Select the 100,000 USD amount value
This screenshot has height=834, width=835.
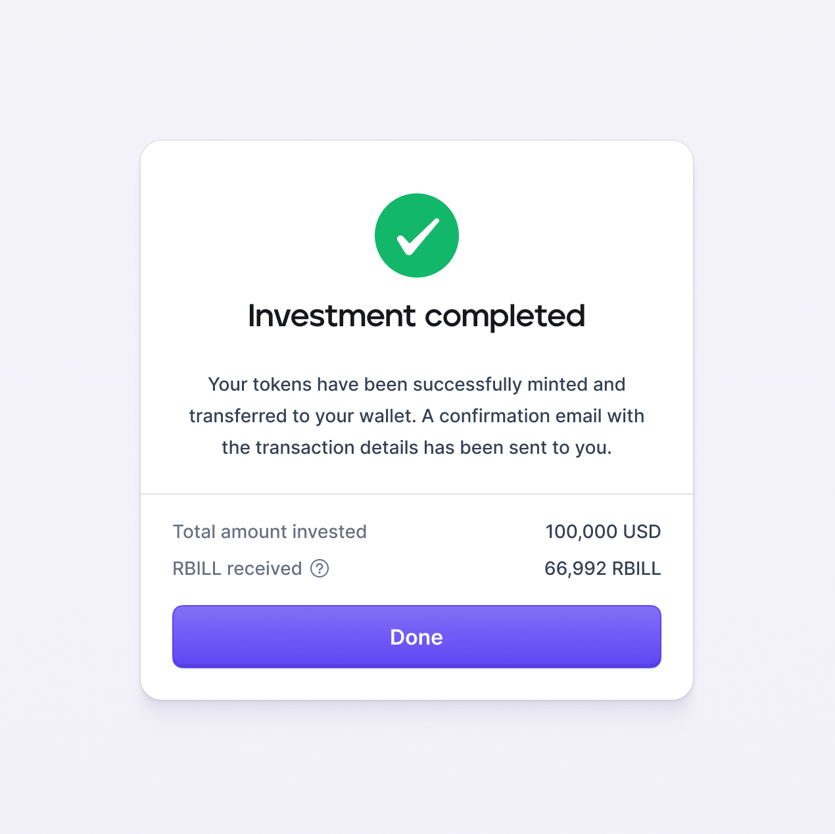[602, 531]
